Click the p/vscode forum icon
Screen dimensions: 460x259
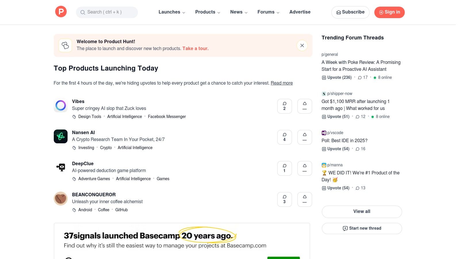pos(324,133)
